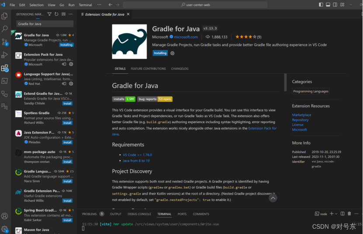The width and height of the screenshot is (363, 234).
Task: Open the Java from 8 to 19 link
Action: (136, 161)
